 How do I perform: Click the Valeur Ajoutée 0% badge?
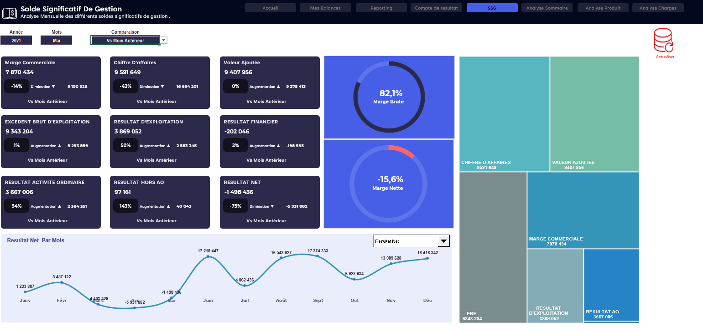coord(235,86)
